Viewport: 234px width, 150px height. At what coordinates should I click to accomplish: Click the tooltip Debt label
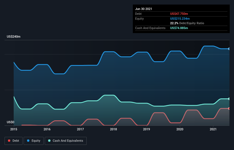click(x=138, y=14)
